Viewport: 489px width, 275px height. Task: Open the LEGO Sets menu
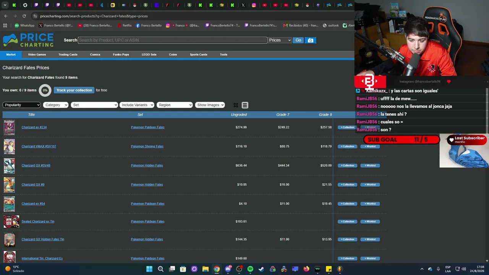tap(149, 55)
